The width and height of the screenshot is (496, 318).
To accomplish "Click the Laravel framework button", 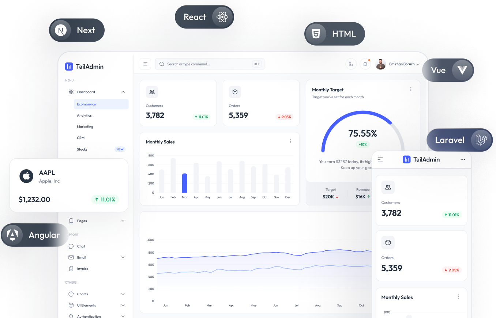I will click(x=459, y=140).
